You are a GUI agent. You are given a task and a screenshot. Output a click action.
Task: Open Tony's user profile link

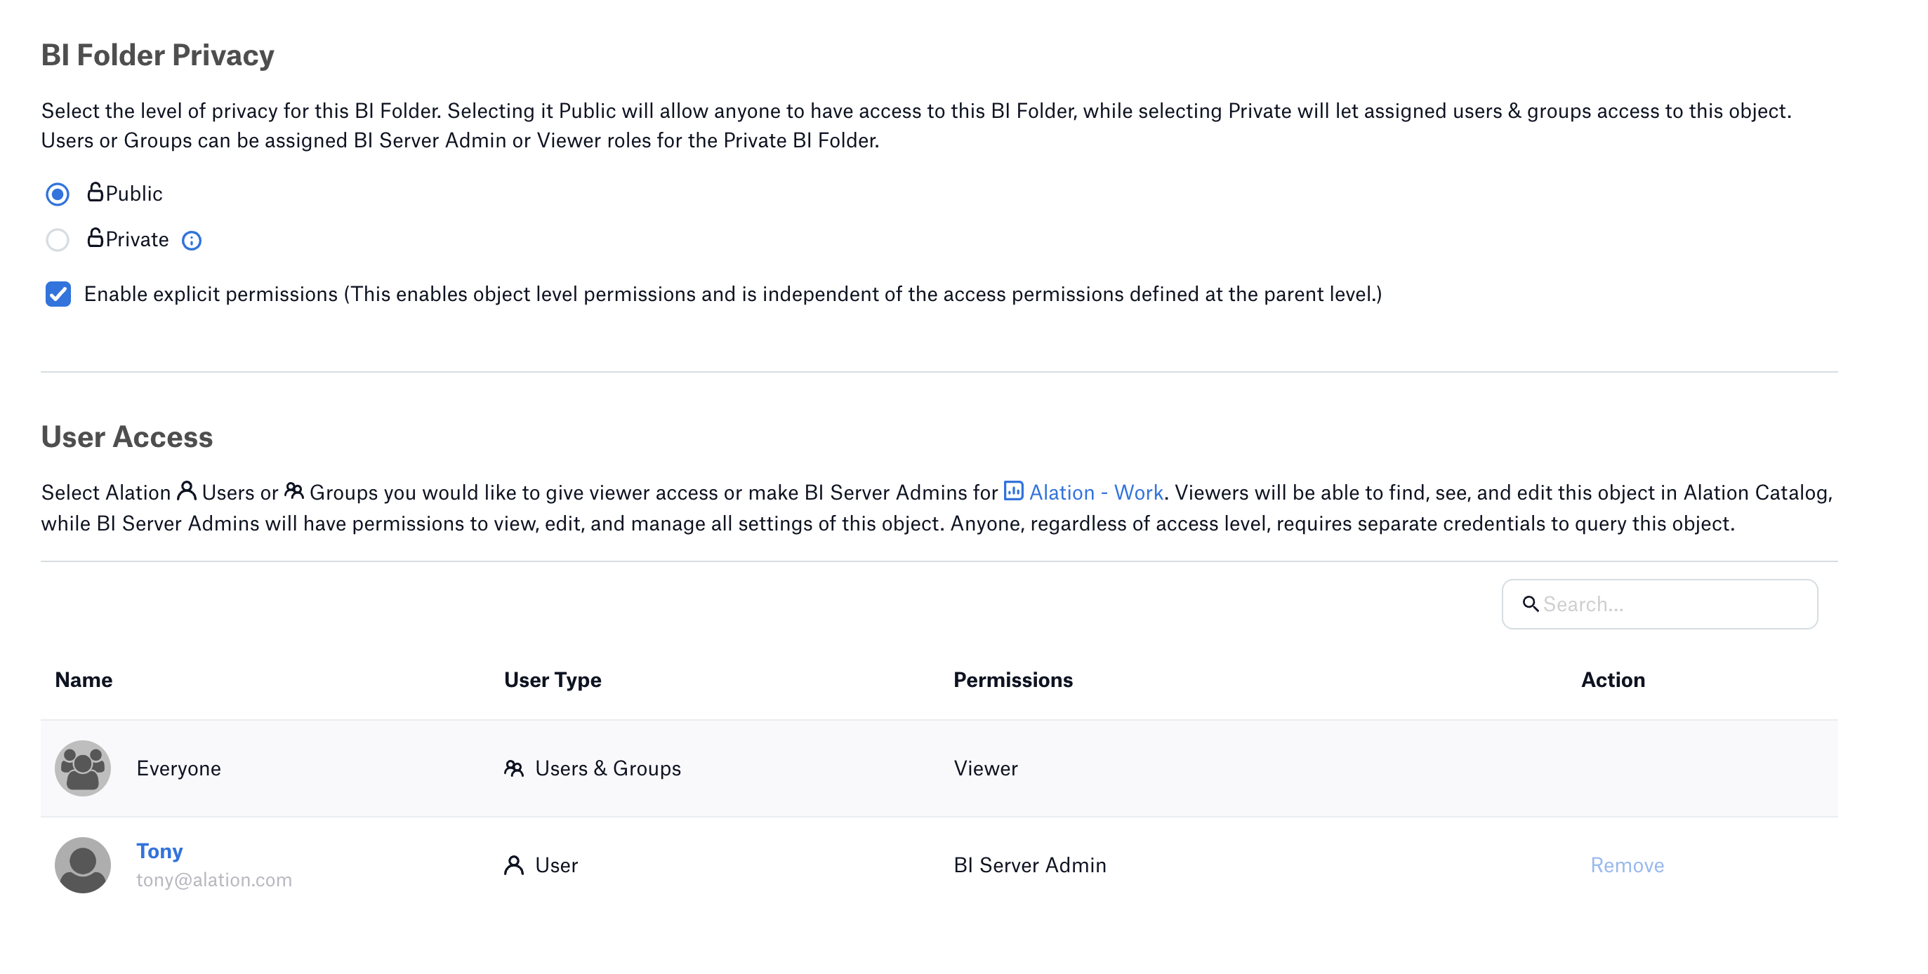(159, 850)
